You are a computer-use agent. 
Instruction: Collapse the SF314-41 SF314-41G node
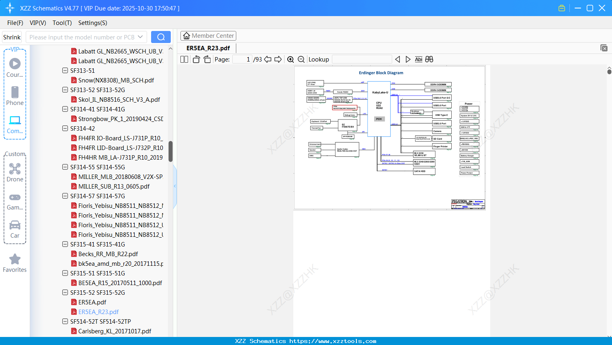click(x=65, y=109)
